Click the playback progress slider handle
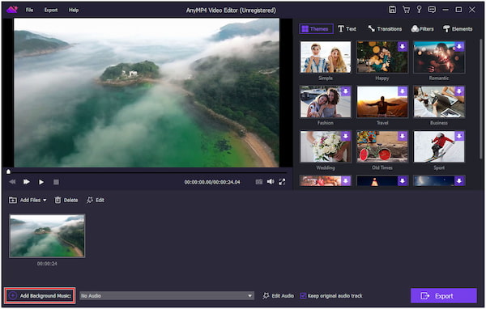The width and height of the screenshot is (486, 309). (8, 171)
